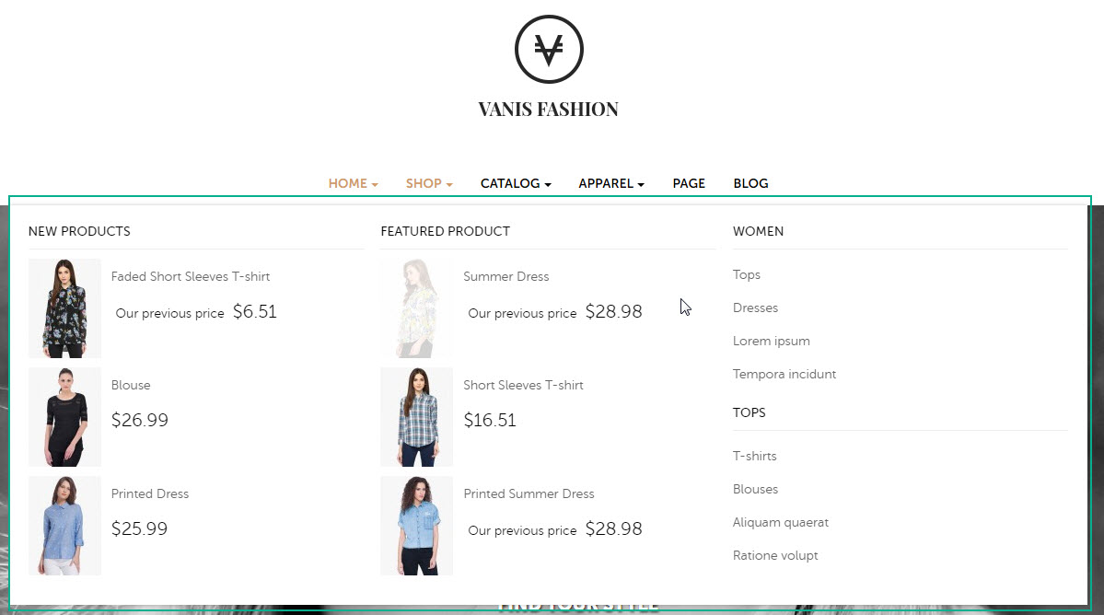1104x615 pixels.
Task: Click the Vanis Fashion circular logo
Action: [x=549, y=50]
